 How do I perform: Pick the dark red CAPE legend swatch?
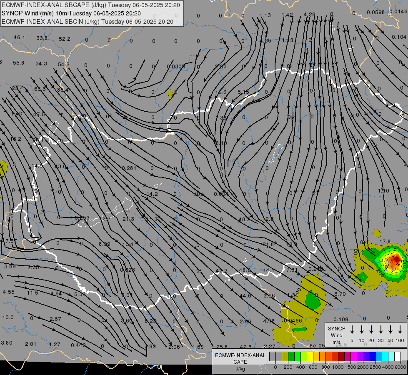click(341, 357)
